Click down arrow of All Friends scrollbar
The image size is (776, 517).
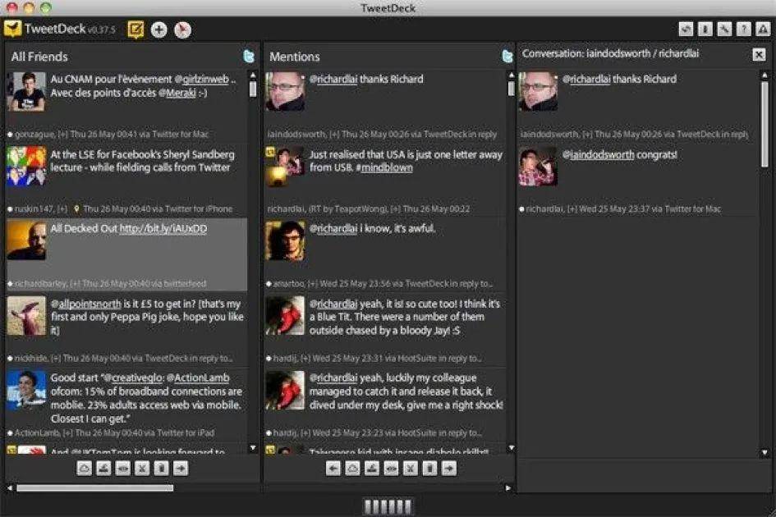[x=253, y=448]
